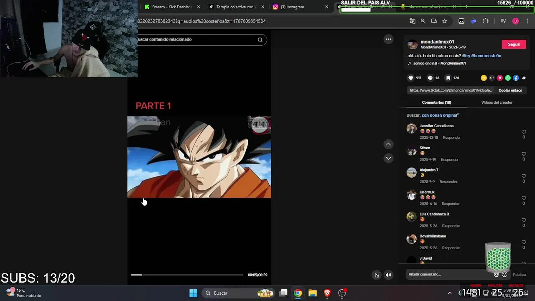The height and width of the screenshot is (301, 535).
Task: Click the zoom magnifier in the address bar
Action: tap(423, 21)
